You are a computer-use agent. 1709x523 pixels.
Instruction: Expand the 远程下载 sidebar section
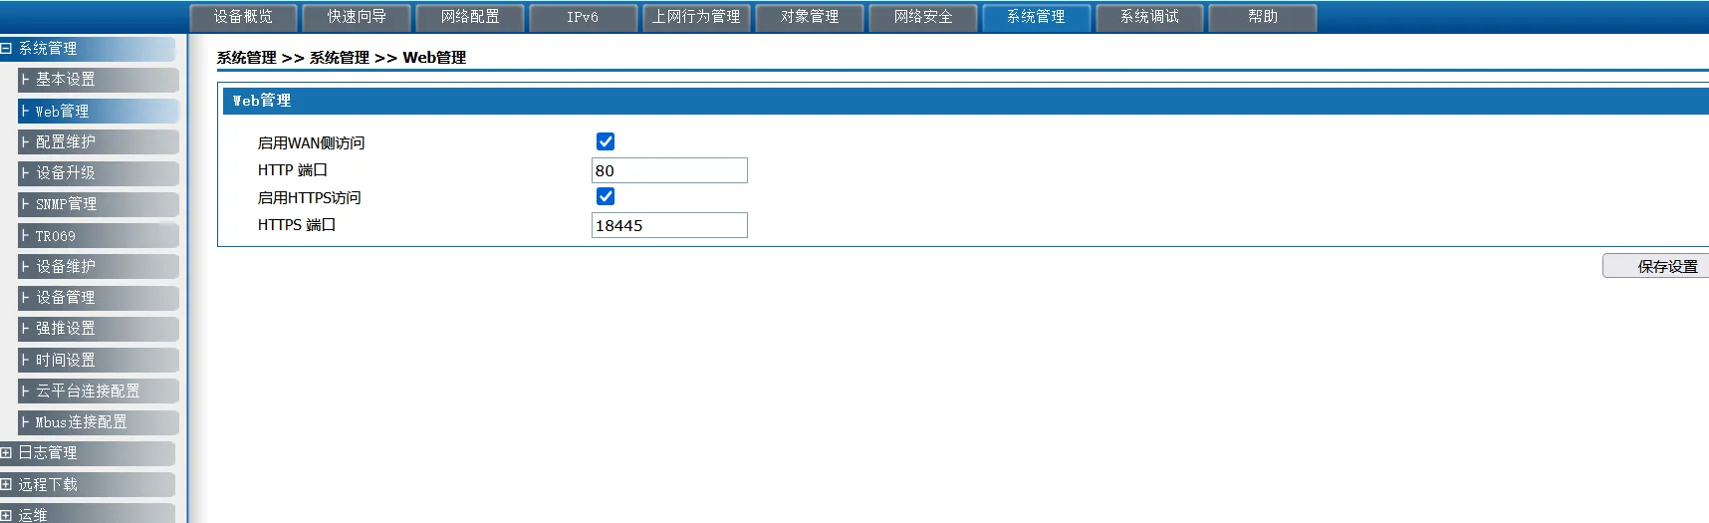tap(88, 485)
